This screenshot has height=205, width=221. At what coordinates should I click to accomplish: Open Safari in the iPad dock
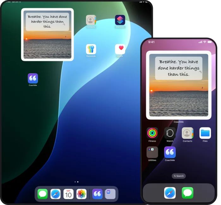(56, 194)
